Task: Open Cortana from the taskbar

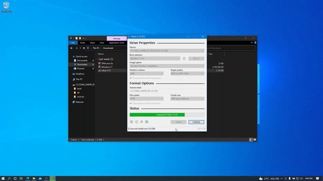Action: tap(15, 178)
